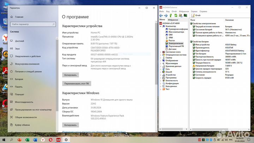Open Файл menu in AIDA64

pyautogui.click(x=162, y=11)
